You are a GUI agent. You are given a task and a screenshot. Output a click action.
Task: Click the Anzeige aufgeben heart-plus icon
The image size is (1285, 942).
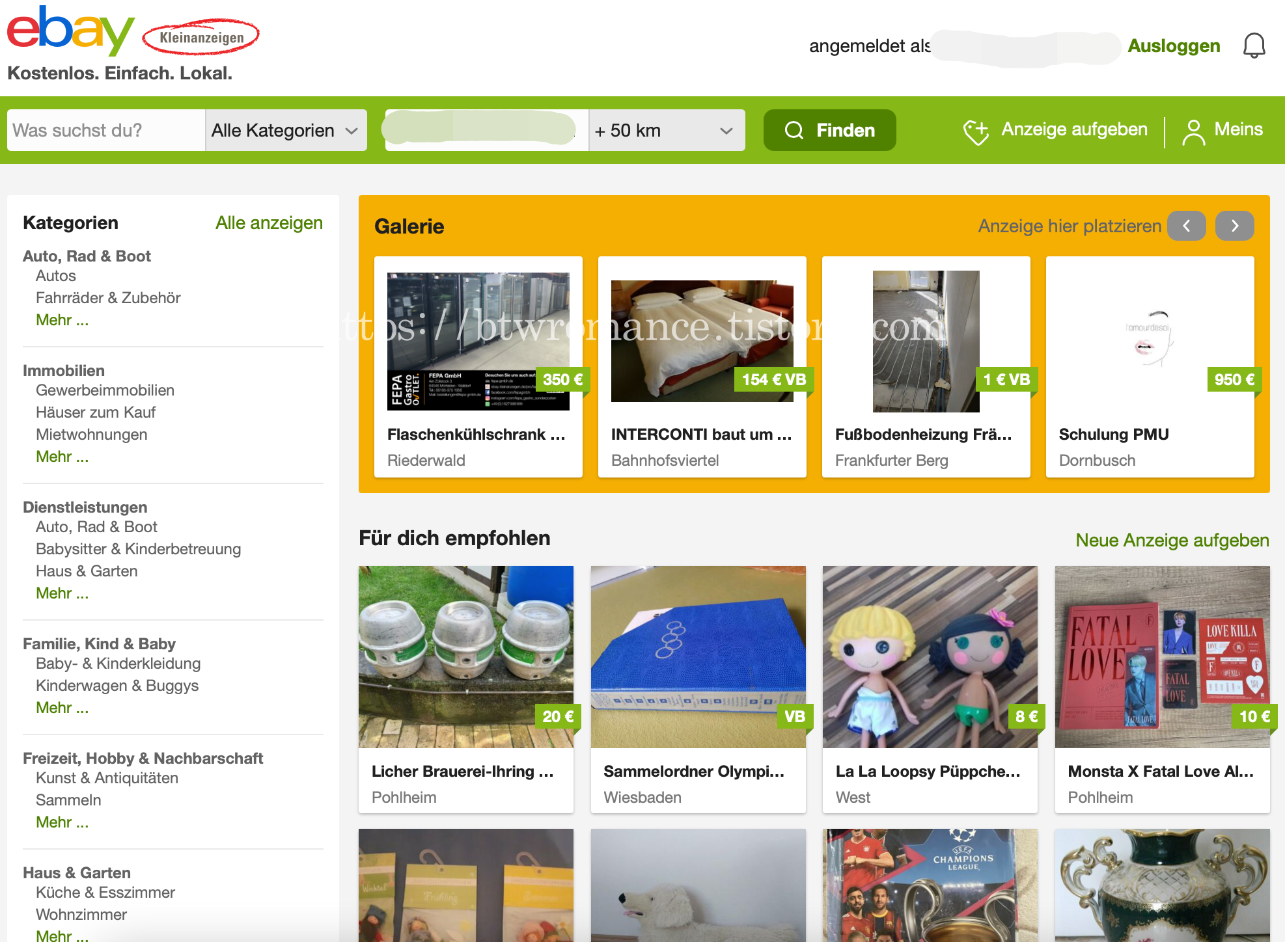click(976, 131)
